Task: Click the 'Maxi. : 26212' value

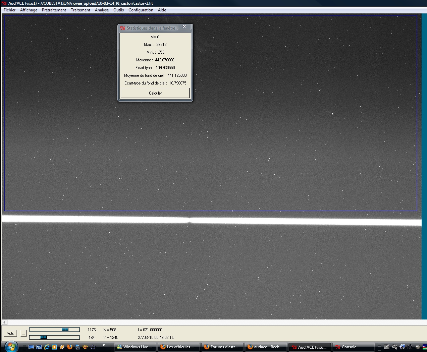Action: coord(155,44)
